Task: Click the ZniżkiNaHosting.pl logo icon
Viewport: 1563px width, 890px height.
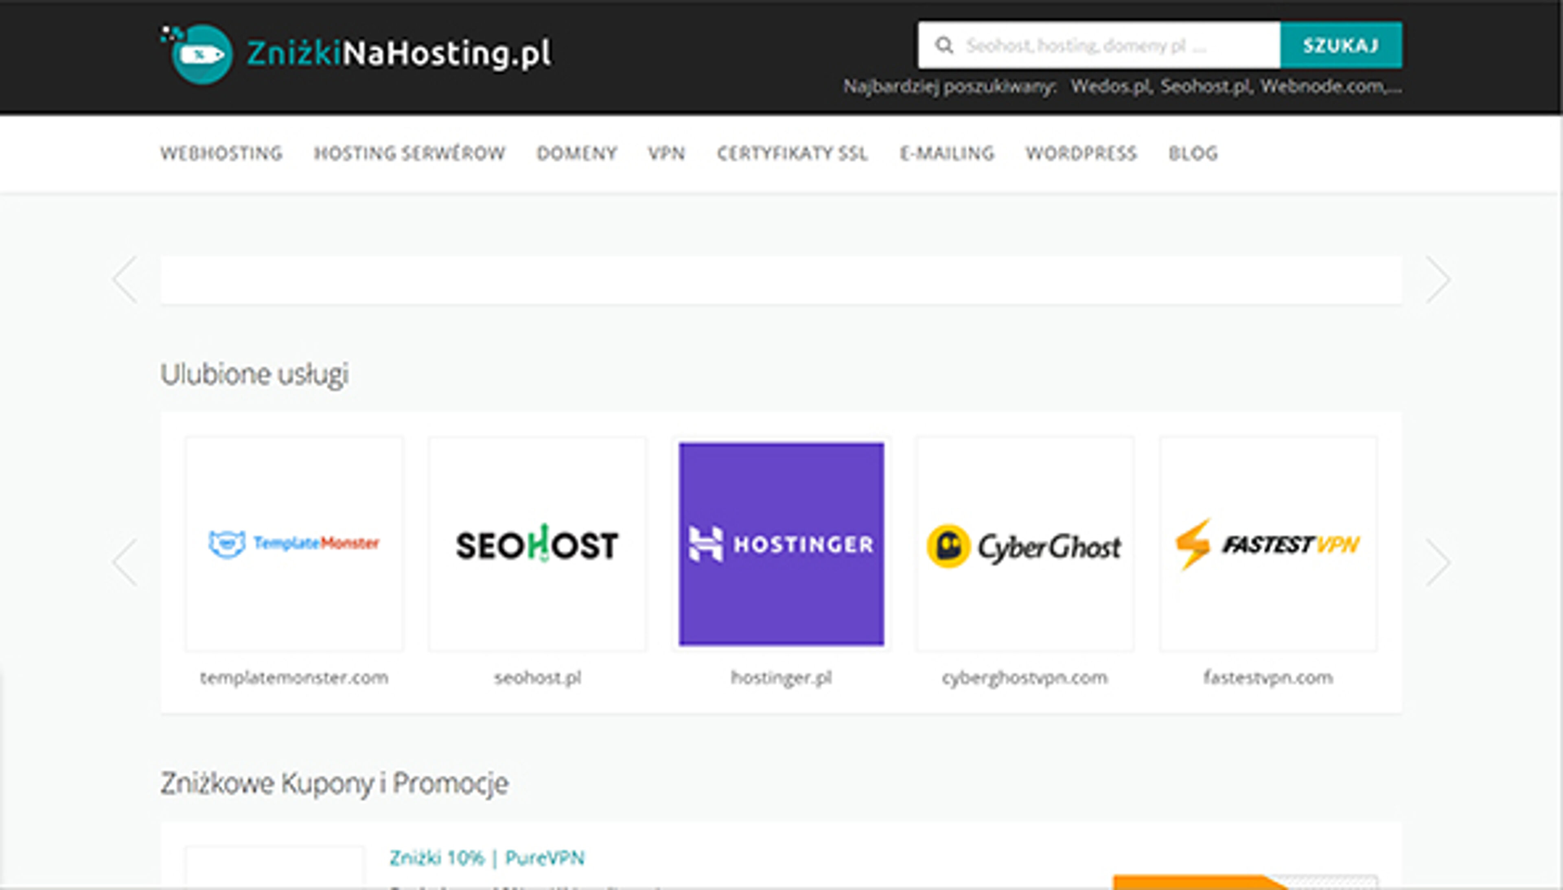Action: [201, 54]
